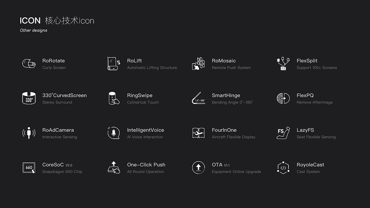Click the FourInOne aircraft display icon
Screen dimensions: 370x208
click(198, 133)
